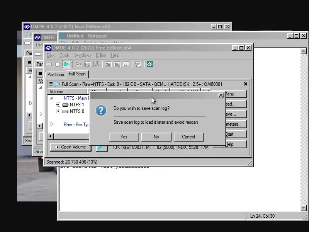Open the Help menu in front DMDE

pyautogui.click(x=115, y=55)
